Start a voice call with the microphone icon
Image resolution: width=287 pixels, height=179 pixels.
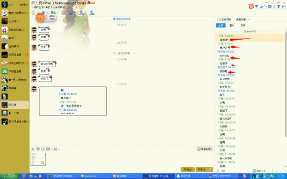[33, 12]
